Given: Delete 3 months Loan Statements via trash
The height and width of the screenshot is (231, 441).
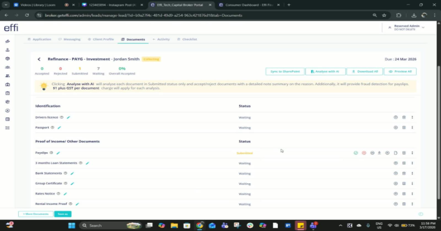Looking at the screenshot, I should [404, 163].
